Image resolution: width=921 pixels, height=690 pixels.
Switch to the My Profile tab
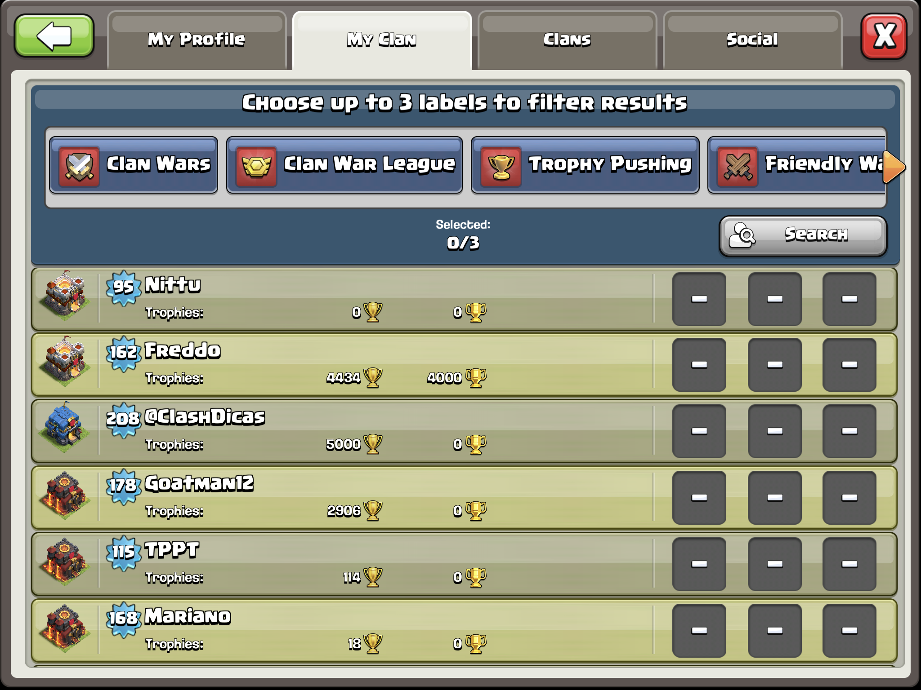tap(197, 40)
